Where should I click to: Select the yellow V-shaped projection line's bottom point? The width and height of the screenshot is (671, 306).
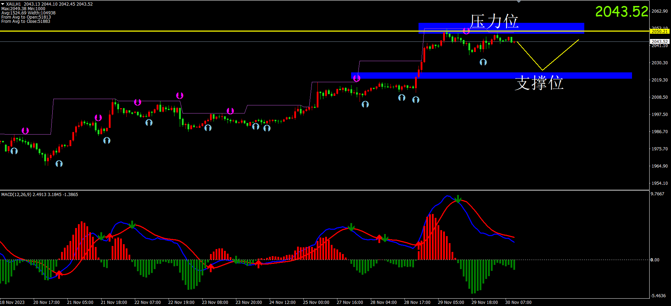542,70
